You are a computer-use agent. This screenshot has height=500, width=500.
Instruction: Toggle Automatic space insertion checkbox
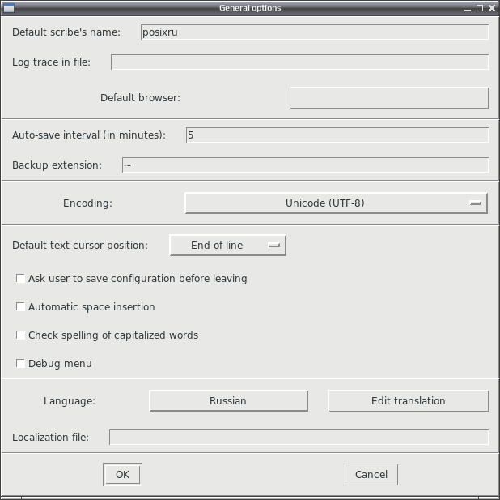pos(20,306)
